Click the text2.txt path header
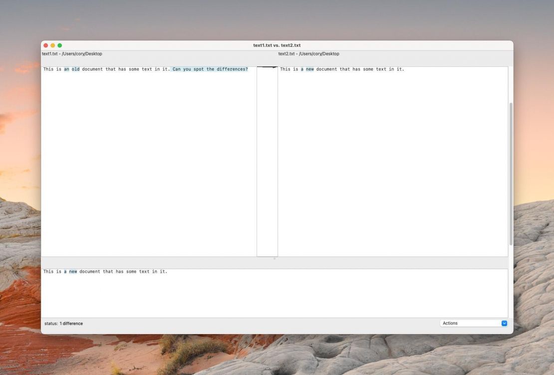 pyautogui.click(x=308, y=53)
